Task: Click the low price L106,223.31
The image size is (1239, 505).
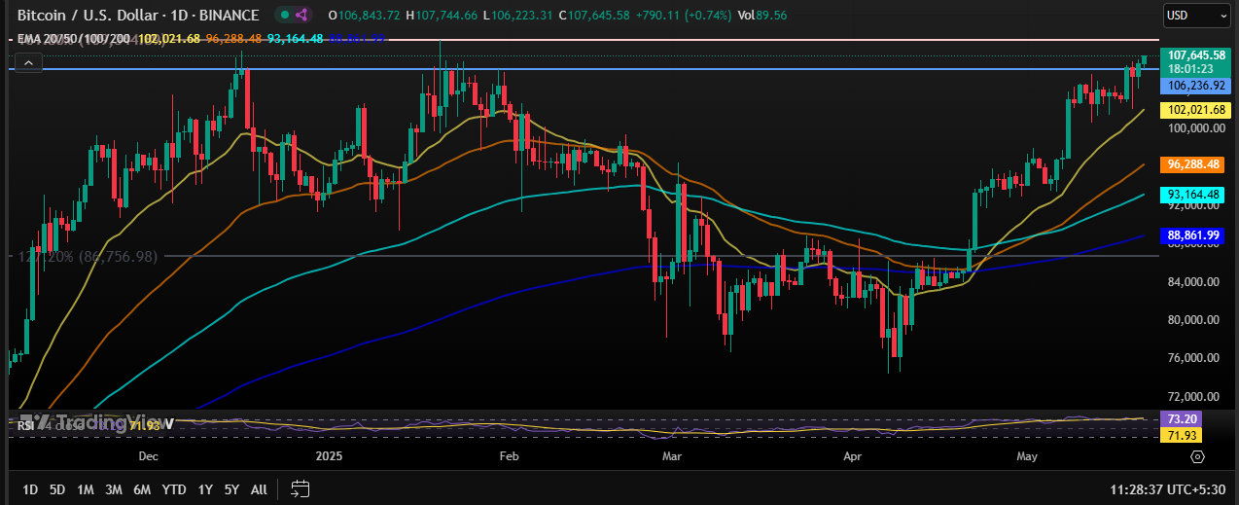Action: point(518,15)
